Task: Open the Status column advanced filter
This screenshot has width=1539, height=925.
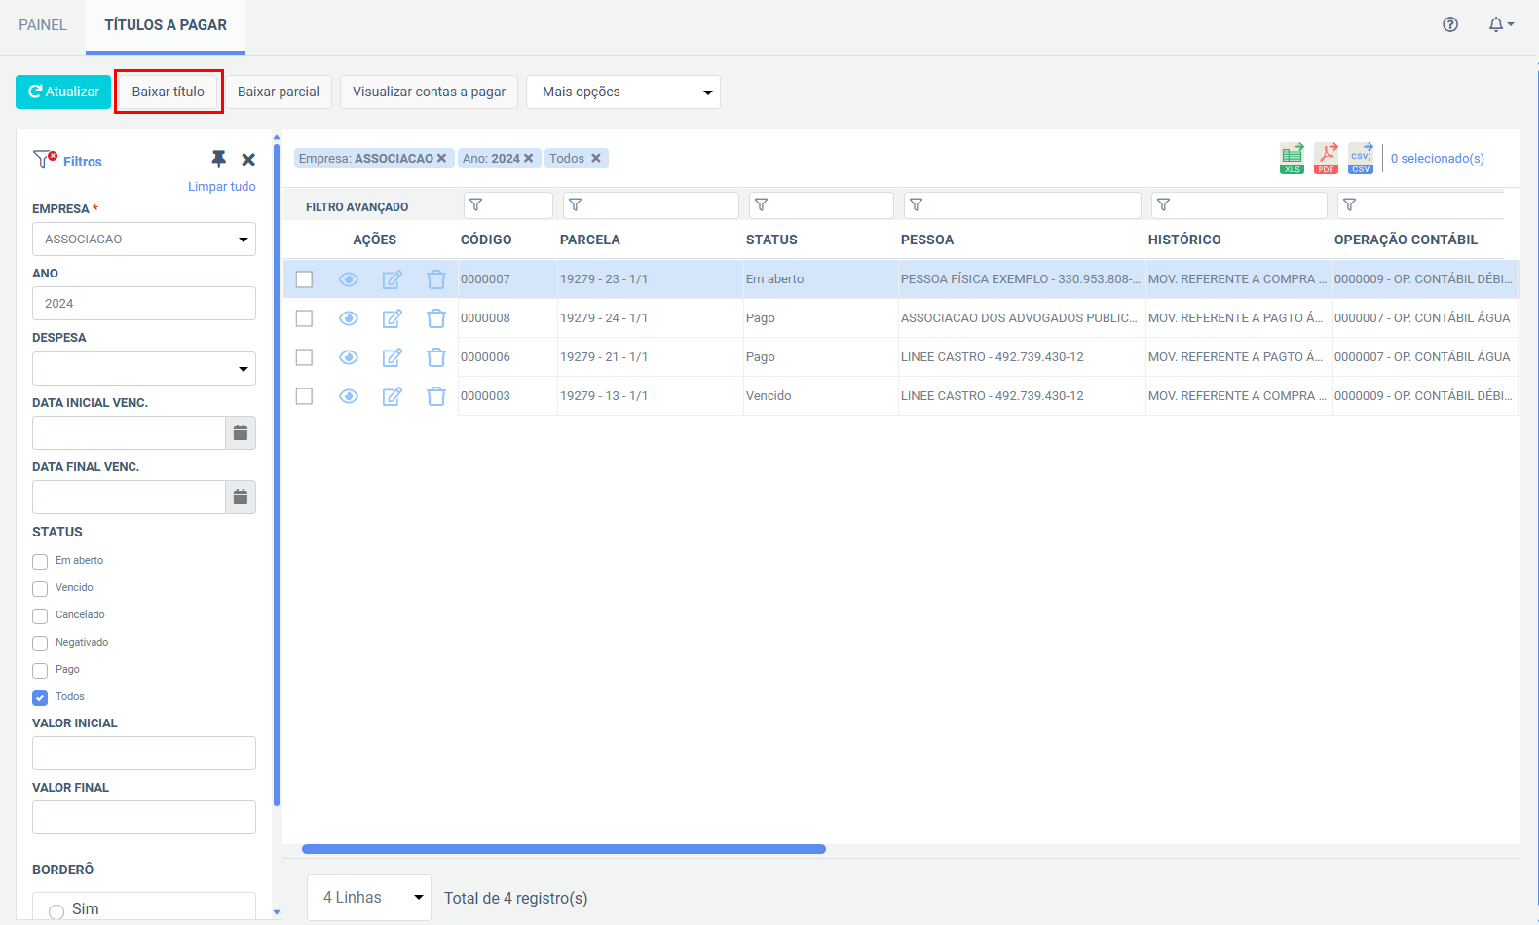Action: pos(821,205)
